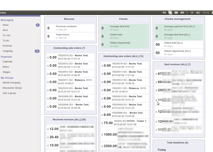Screen dimensions: 213x152
Task: Open Average payment time [ALL] check
Action: point(179,28)
